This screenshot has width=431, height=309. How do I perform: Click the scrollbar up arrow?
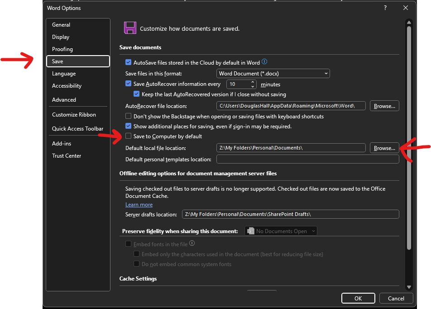pos(409,22)
